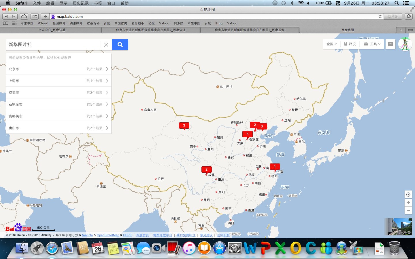
Task: Open the 历史记录 menu in menu bar
Action: coord(80,3)
